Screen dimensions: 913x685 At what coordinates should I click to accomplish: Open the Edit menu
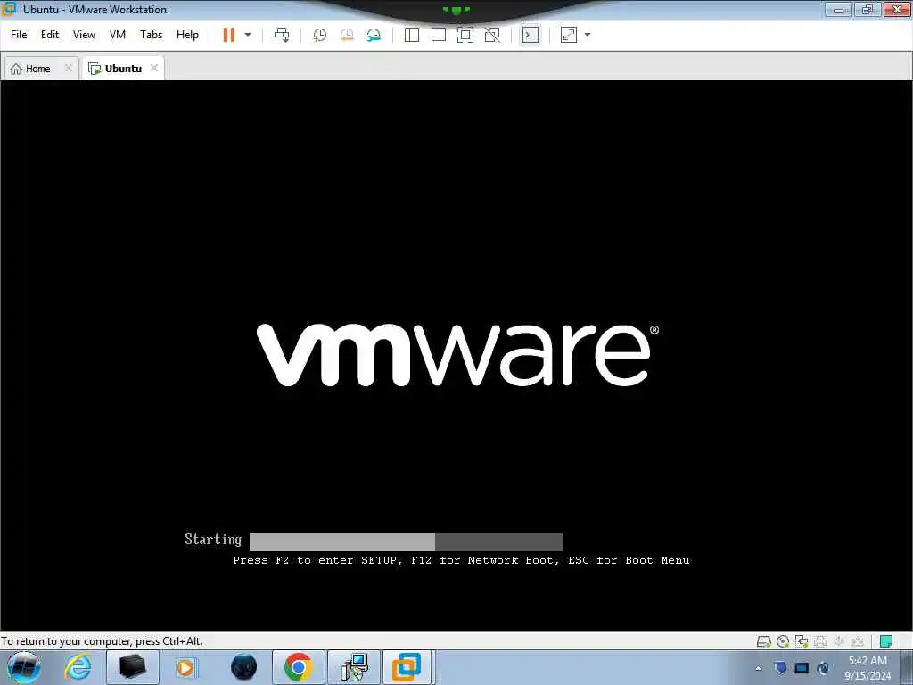pyautogui.click(x=50, y=35)
